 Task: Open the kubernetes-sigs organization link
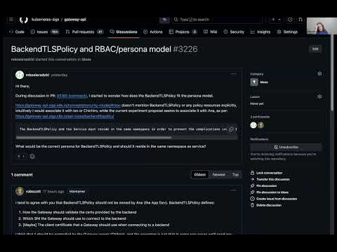(45, 20)
